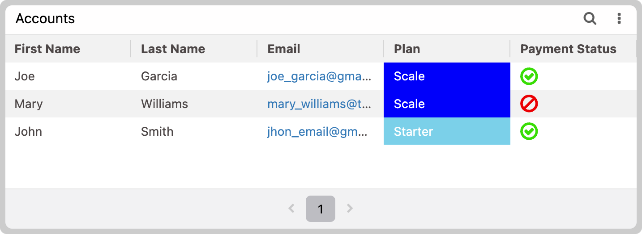Sort by Payment Status column header

(568, 49)
